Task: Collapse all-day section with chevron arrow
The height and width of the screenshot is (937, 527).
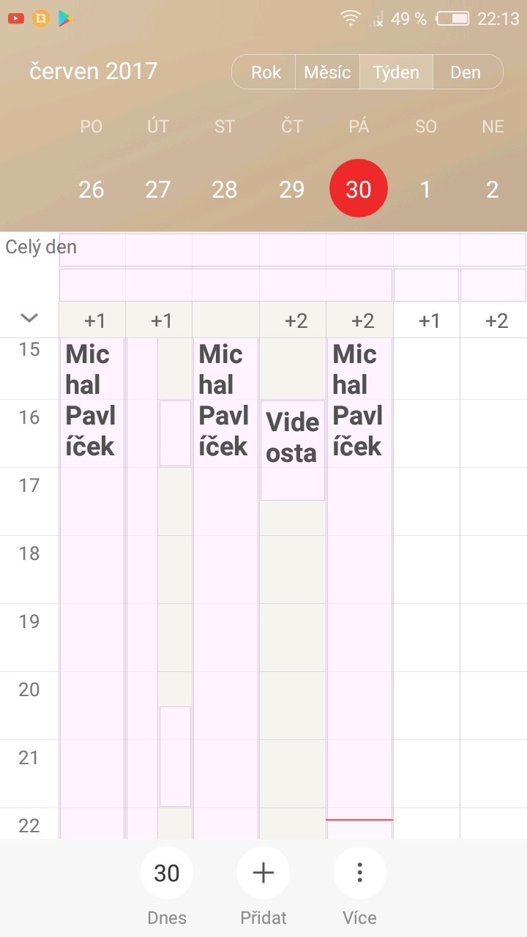Action: pyautogui.click(x=29, y=318)
